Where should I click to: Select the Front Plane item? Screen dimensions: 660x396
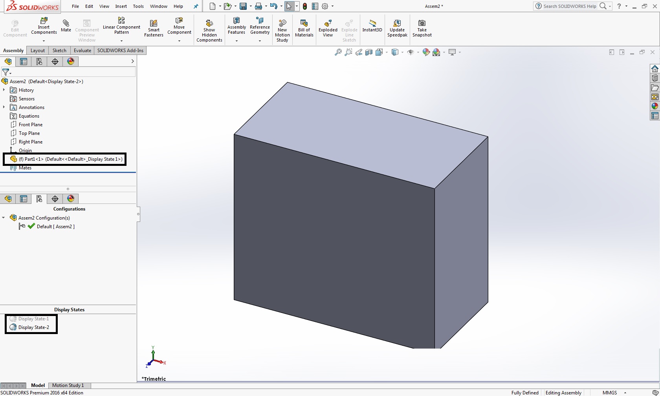pos(30,125)
